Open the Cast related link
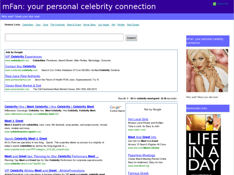Viewport: 234px width, 175px height. pyautogui.click(x=38, y=25)
